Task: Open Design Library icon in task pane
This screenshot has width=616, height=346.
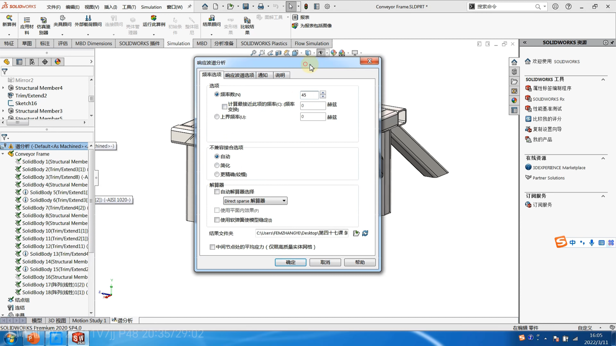Action: (x=514, y=72)
